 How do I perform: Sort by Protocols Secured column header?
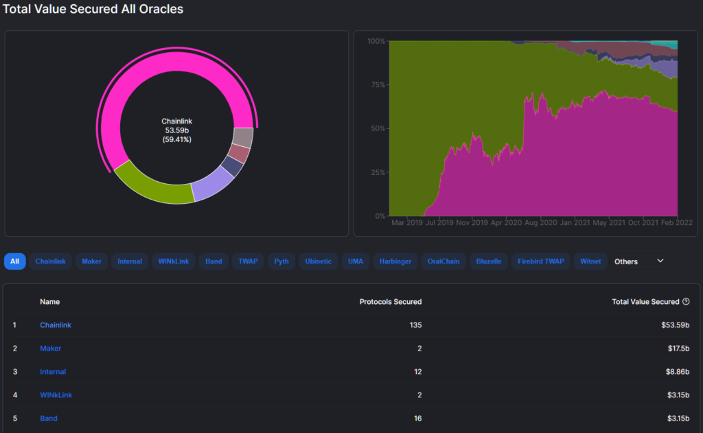(391, 302)
